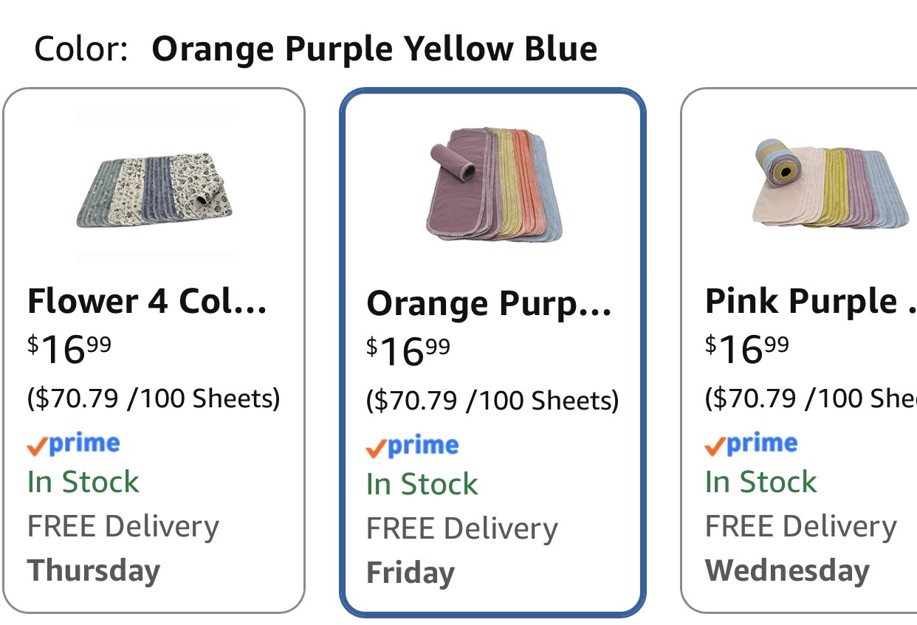
Task: Select the Flower 4 Color product thumbnail
Action: [x=154, y=184]
